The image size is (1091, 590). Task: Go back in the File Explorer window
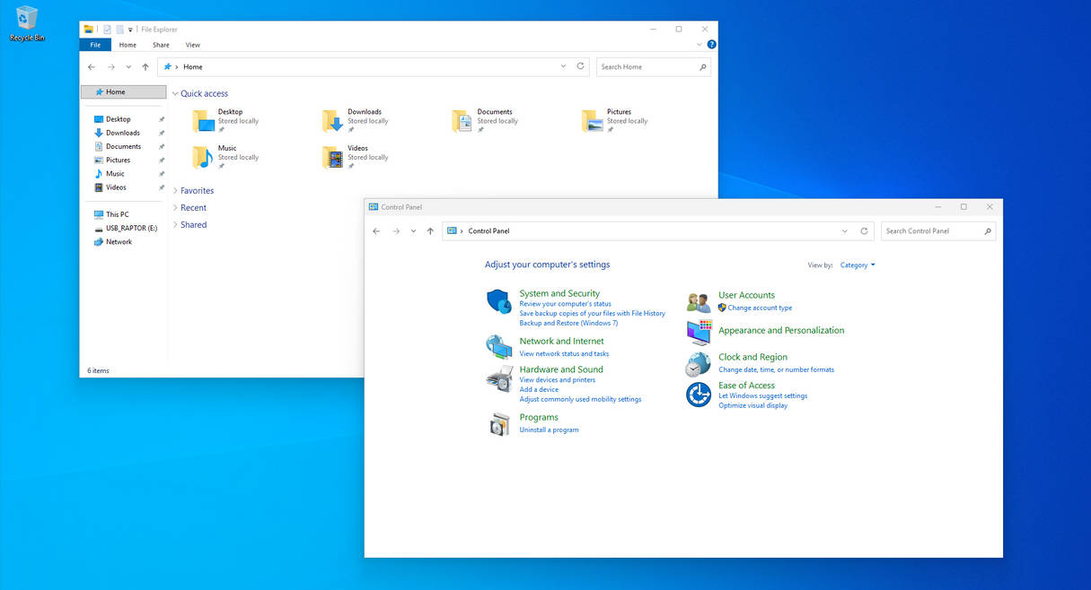pos(92,67)
